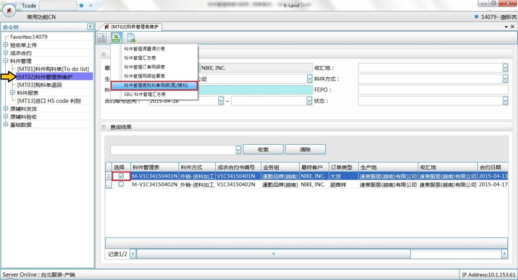Select 料件管理表购料单明细(面/辅料) menu item
Viewport: 518px width, 280px height.
[x=155, y=85]
